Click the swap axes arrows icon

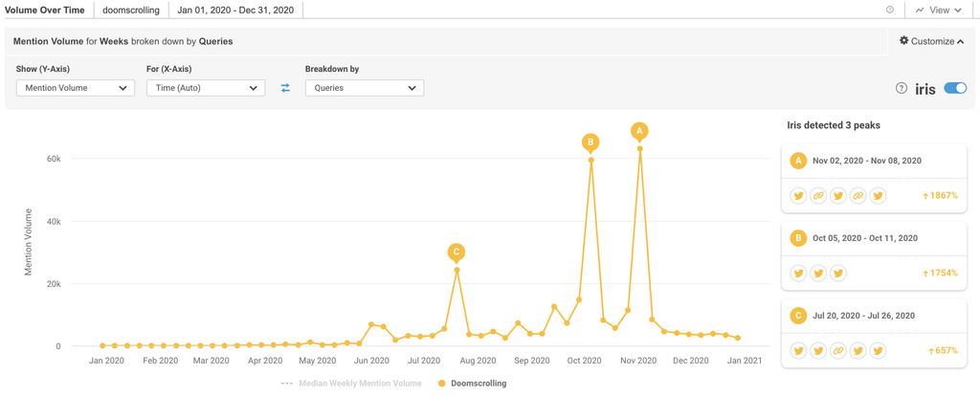point(285,88)
